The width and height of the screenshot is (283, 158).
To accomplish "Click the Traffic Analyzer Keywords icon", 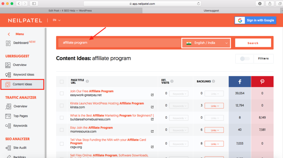I will tap(8, 126).
